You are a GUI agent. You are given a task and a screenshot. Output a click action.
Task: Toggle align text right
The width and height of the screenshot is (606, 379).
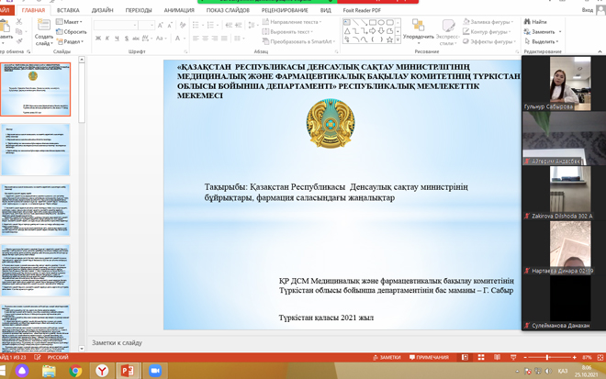pyautogui.click(x=215, y=39)
